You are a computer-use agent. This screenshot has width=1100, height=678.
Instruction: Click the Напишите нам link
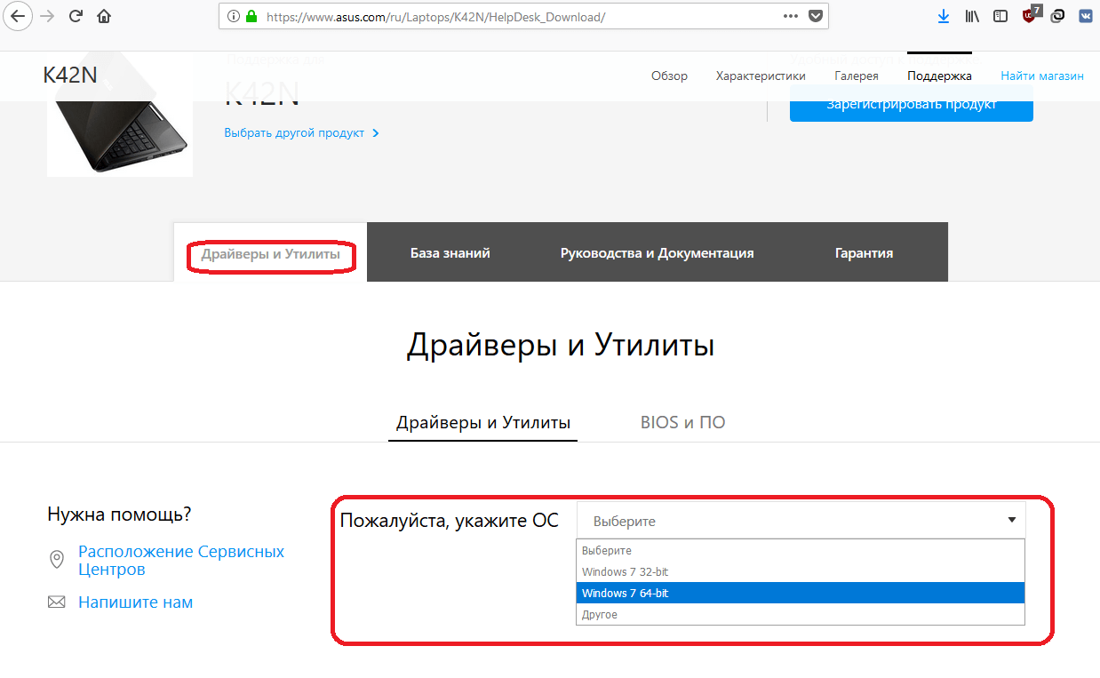tap(135, 602)
